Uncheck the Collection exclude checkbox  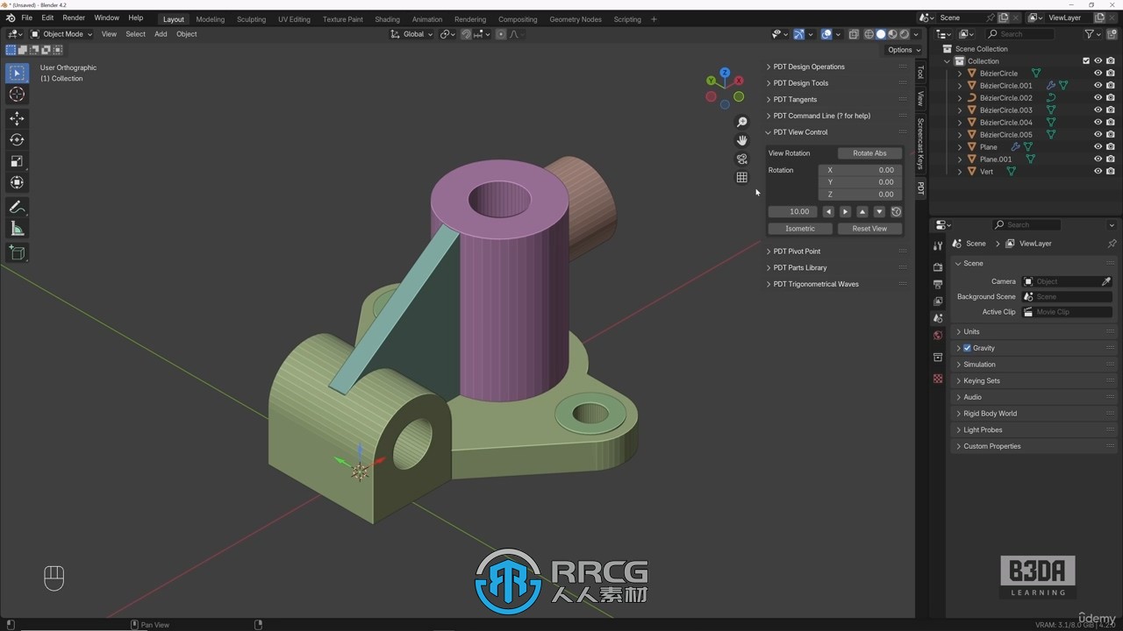click(x=1086, y=61)
